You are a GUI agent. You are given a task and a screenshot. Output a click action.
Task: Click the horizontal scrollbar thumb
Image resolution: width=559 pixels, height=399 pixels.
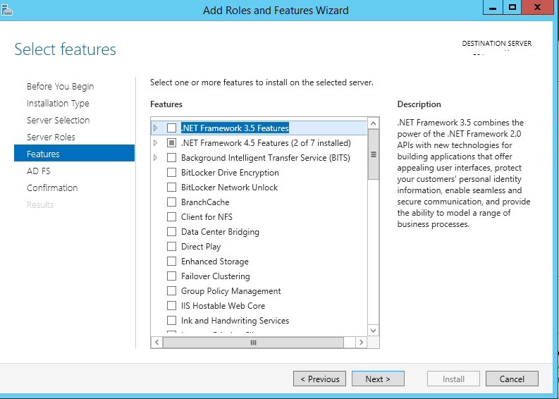click(x=254, y=342)
